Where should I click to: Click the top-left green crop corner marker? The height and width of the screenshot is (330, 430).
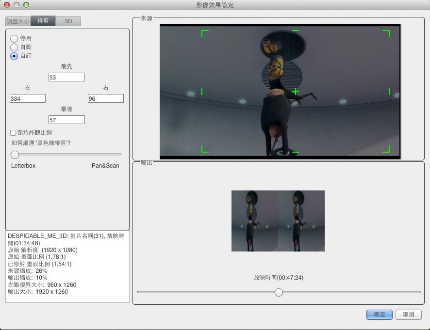tap(203, 32)
